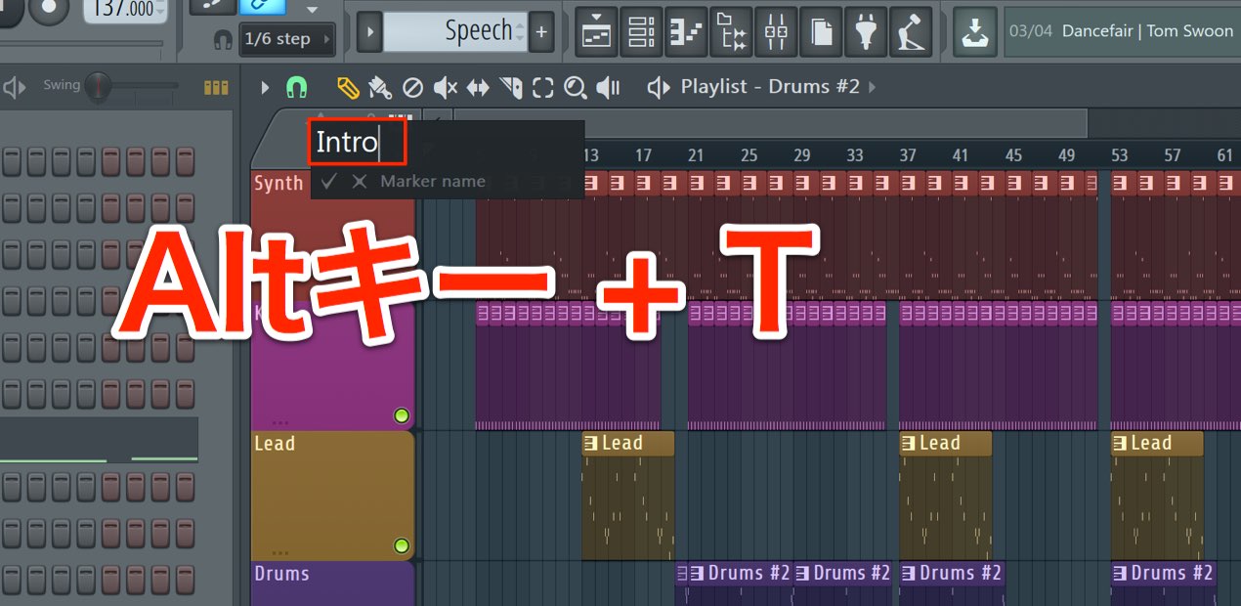Add new pattern with plus button

[x=541, y=32]
